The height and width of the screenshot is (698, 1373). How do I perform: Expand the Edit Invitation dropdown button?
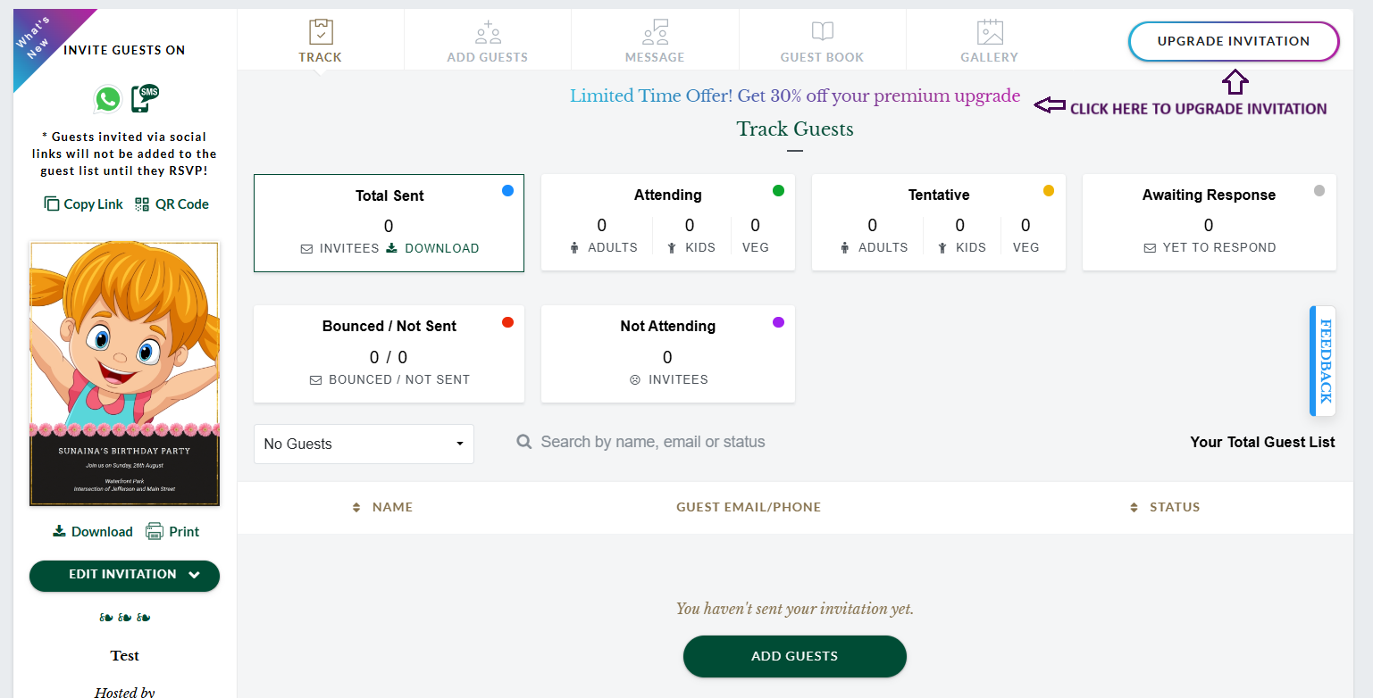124,575
